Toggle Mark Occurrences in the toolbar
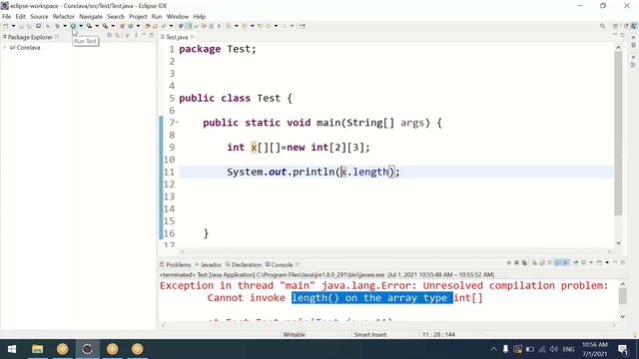This screenshot has width=639, height=359. click(189, 26)
